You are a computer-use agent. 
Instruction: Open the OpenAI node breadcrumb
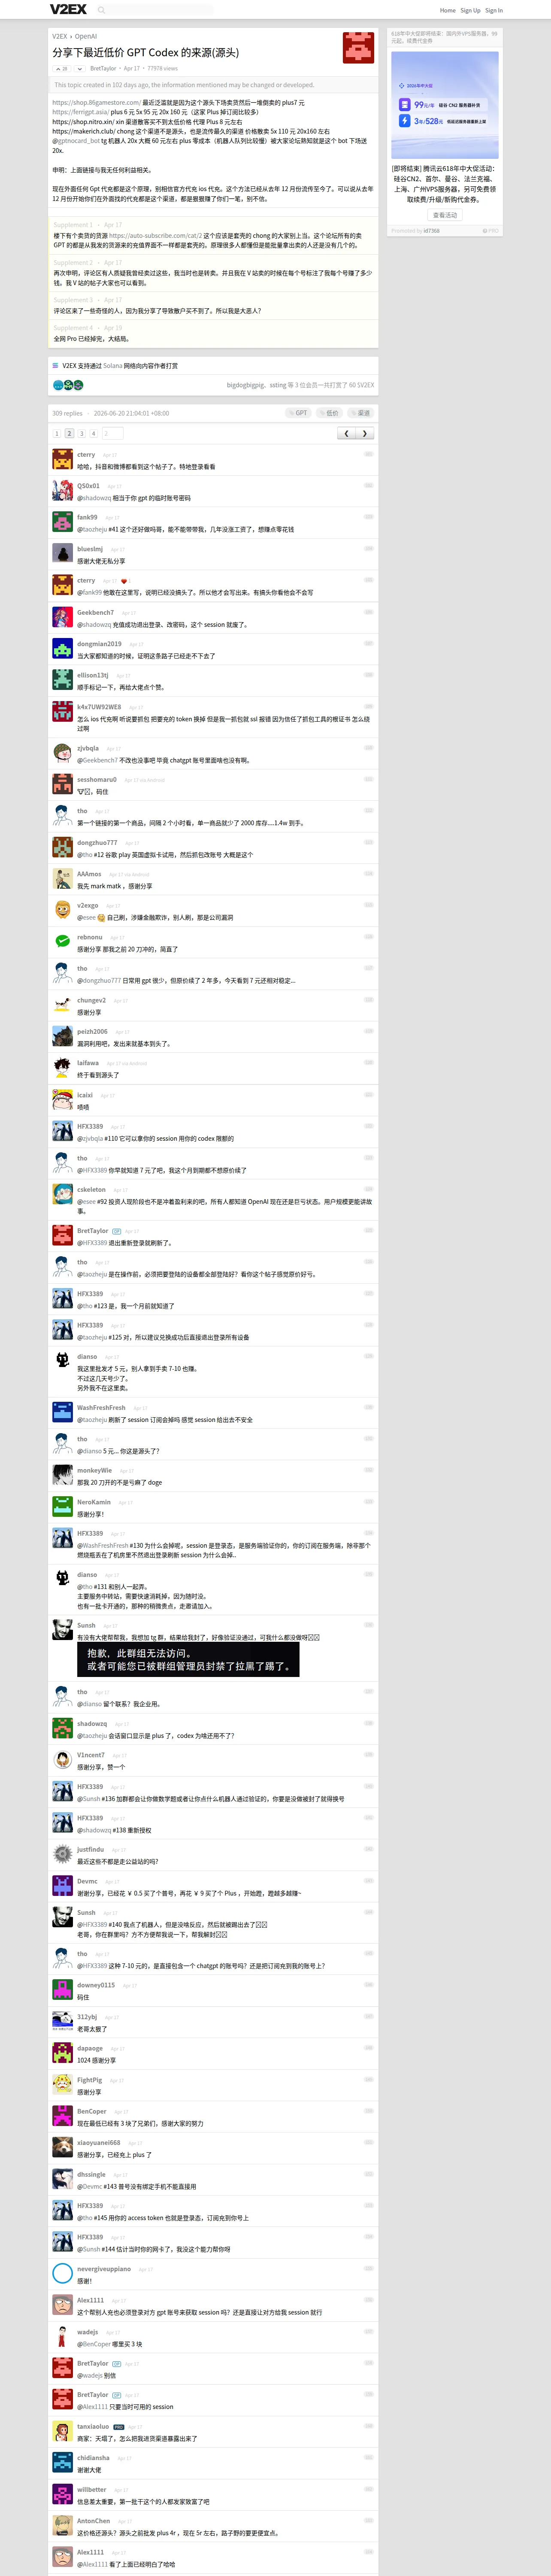[x=86, y=36]
